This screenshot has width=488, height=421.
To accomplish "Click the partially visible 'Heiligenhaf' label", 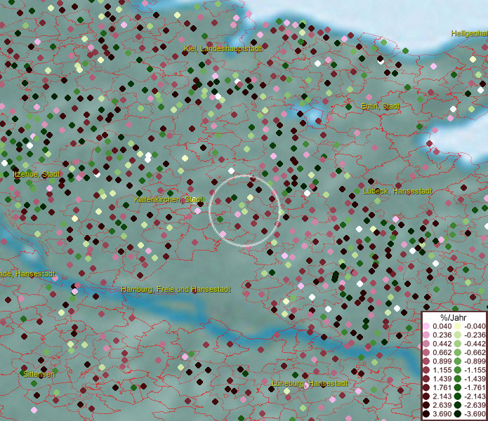I will pyautogui.click(x=469, y=34).
